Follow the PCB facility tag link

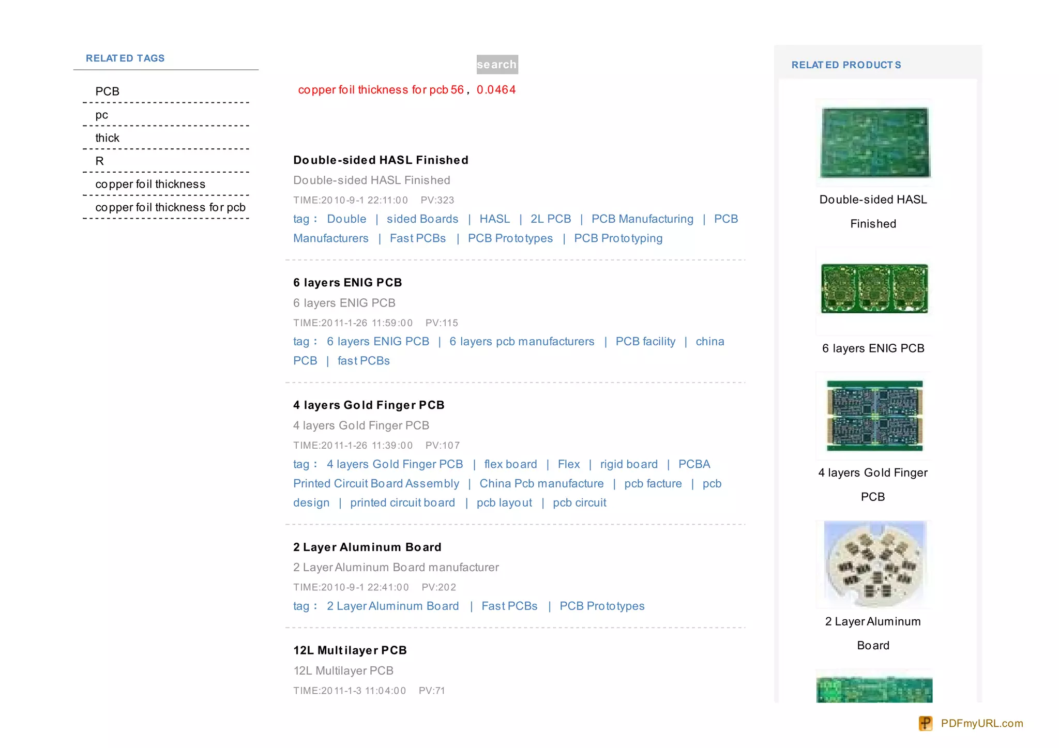point(645,342)
